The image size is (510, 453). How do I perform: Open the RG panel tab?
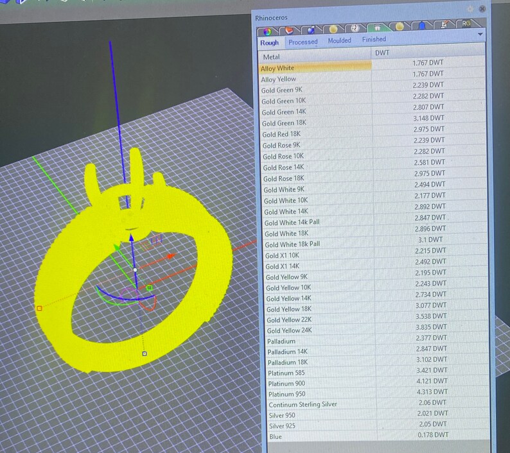pyautogui.click(x=466, y=23)
